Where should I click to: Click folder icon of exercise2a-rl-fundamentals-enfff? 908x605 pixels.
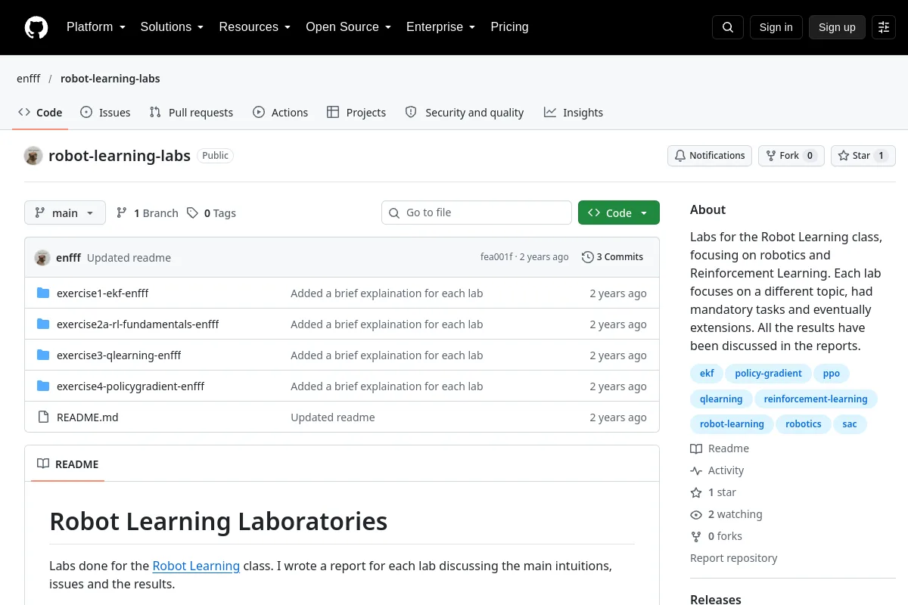(x=43, y=324)
